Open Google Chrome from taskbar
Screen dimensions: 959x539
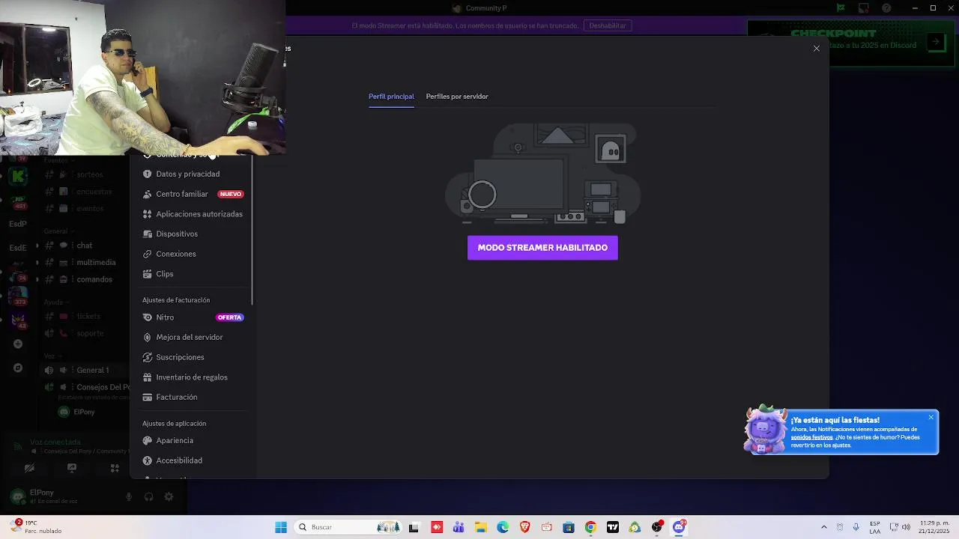590,527
